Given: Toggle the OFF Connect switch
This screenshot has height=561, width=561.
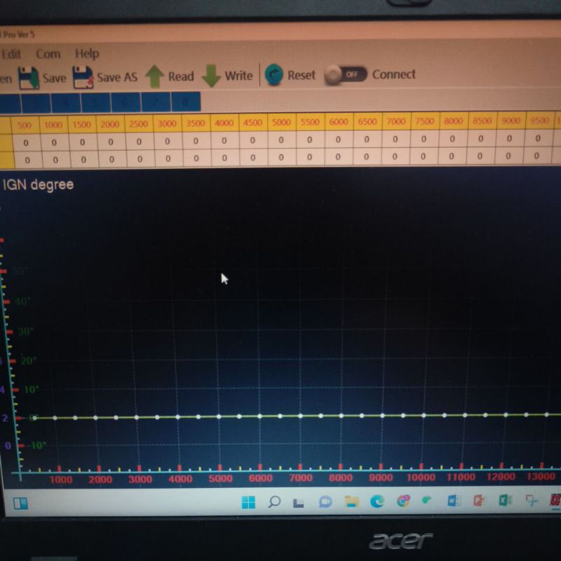Looking at the screenshot, I should pyautogui.click(x=346, y=75).
